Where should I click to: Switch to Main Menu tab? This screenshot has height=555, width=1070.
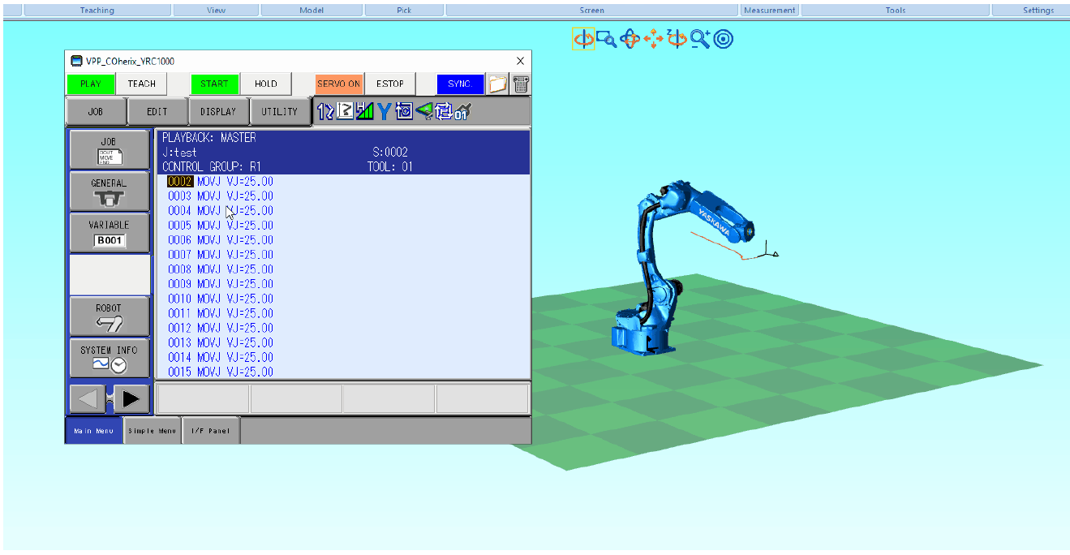point(94,431)
